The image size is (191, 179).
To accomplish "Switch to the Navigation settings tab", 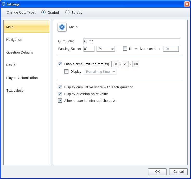I will point(14,40).
